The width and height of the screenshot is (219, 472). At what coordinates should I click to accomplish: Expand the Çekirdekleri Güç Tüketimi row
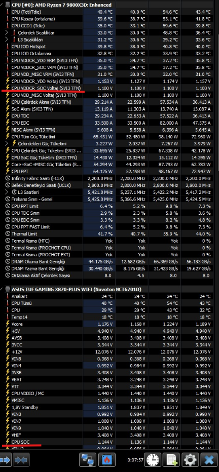click(7, 144)
